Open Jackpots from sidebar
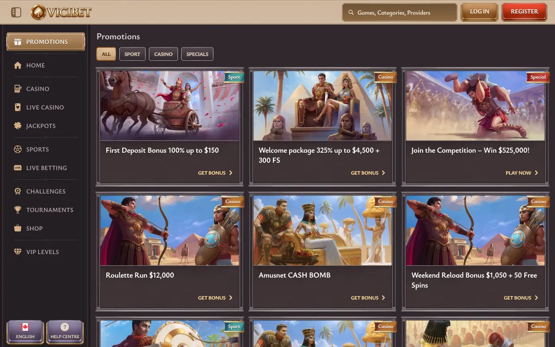555x347 pixels. click(46, 125)
